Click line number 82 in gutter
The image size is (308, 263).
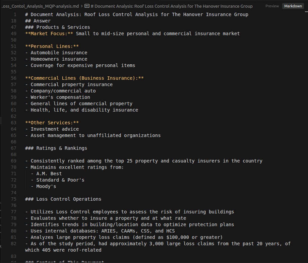coord(13,244)
